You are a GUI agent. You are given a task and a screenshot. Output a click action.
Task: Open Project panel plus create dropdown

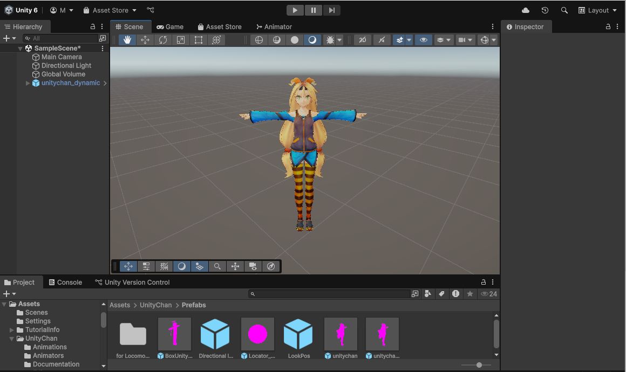click(x=10, y=294)
